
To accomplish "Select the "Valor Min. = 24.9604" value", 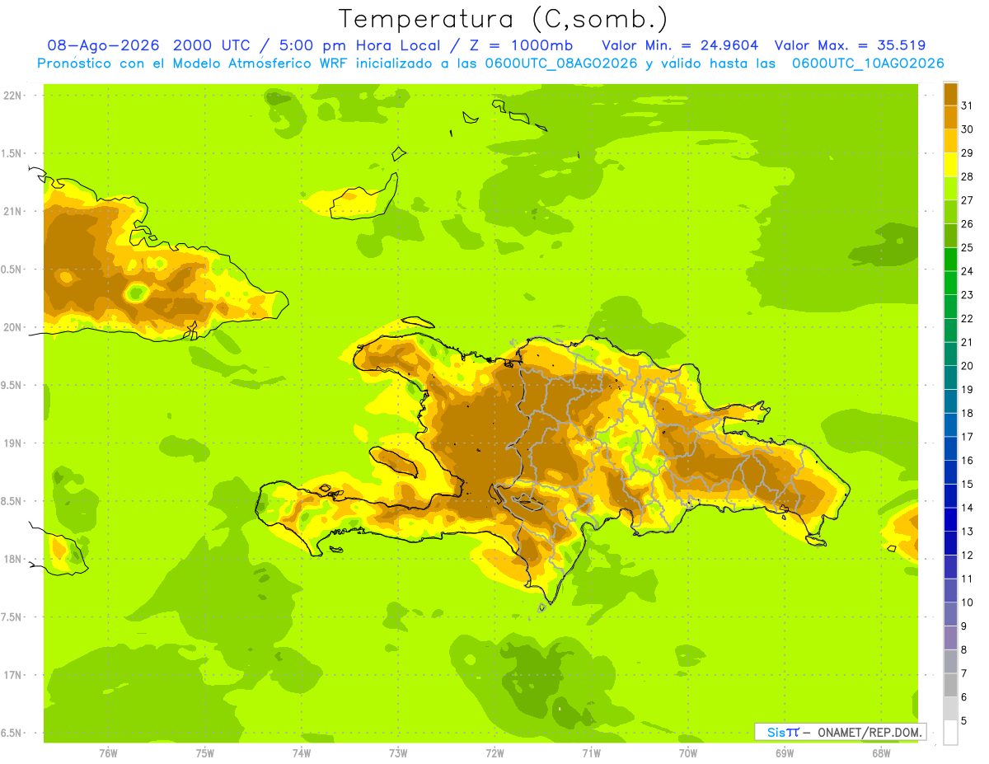I will coord(681,45).
